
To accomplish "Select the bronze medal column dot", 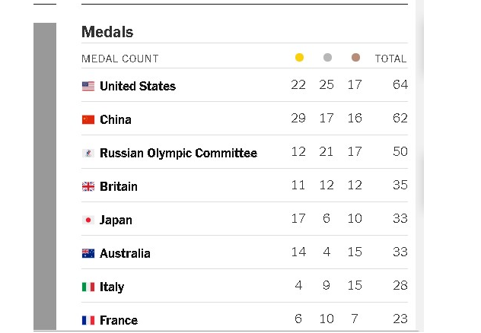I will pos(355,57).
